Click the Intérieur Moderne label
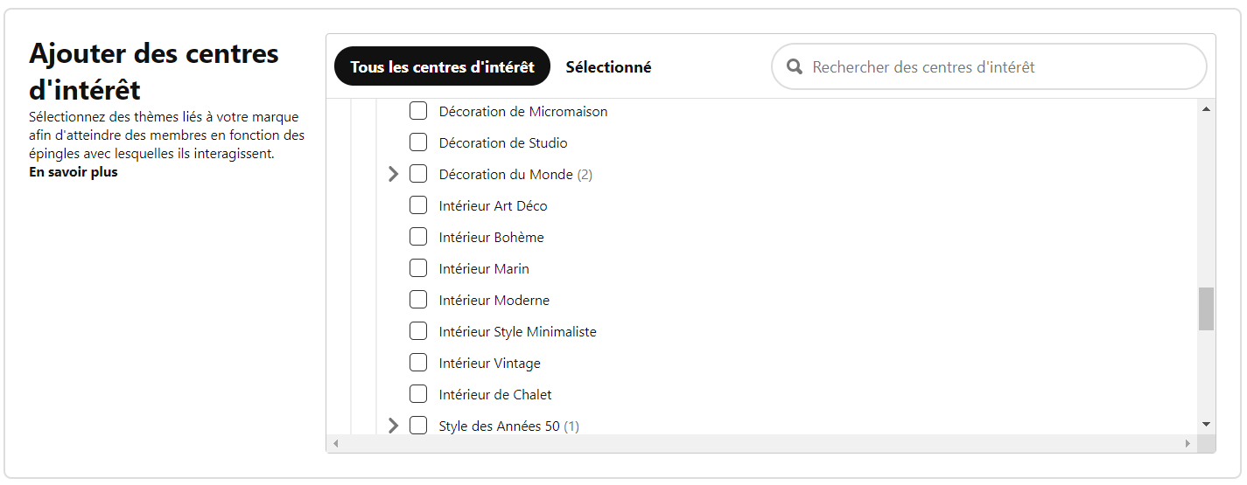 [494, 300]
